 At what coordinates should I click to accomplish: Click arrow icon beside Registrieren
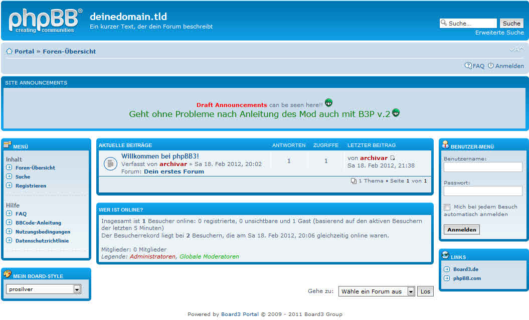[x=9, y=185]
